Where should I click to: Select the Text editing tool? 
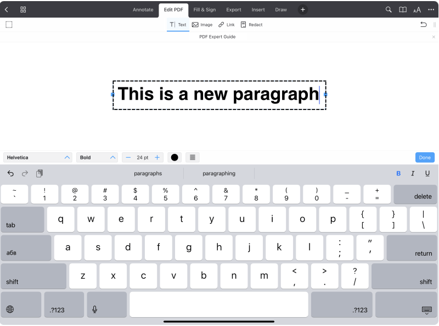[x=178, y=25]
